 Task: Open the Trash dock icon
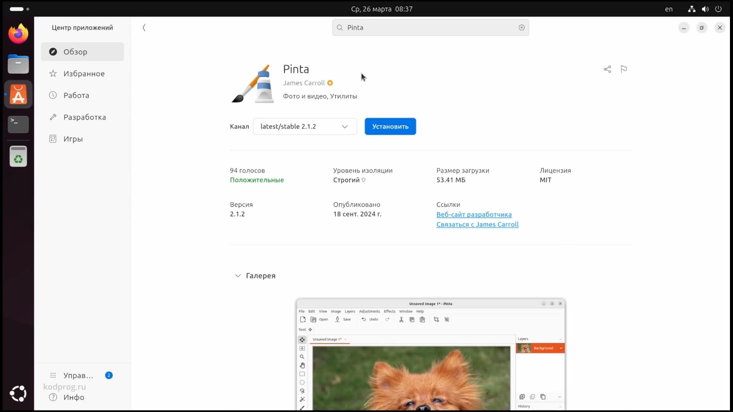[18, 156]
